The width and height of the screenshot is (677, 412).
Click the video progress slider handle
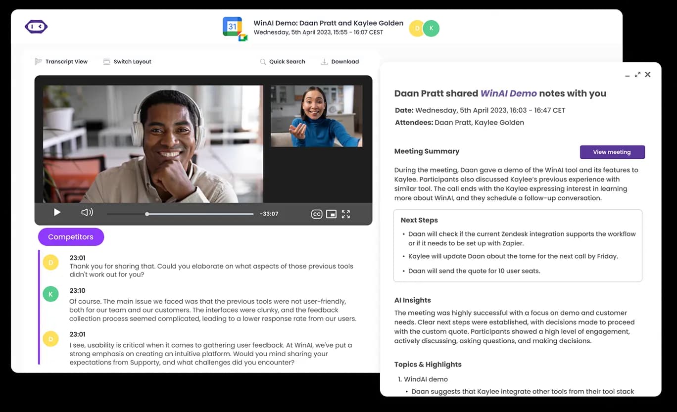(x=147, y=214)
